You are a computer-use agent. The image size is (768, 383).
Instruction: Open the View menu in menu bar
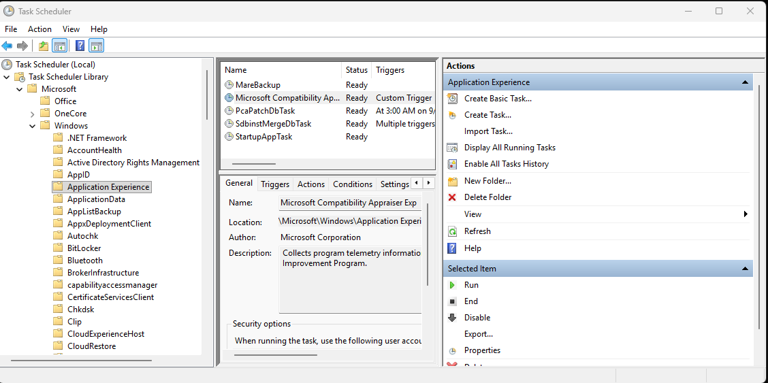(x=71, y=29)
